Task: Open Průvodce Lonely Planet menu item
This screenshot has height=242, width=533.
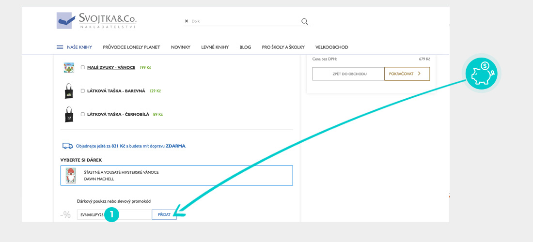Action: tap(131, 47)
